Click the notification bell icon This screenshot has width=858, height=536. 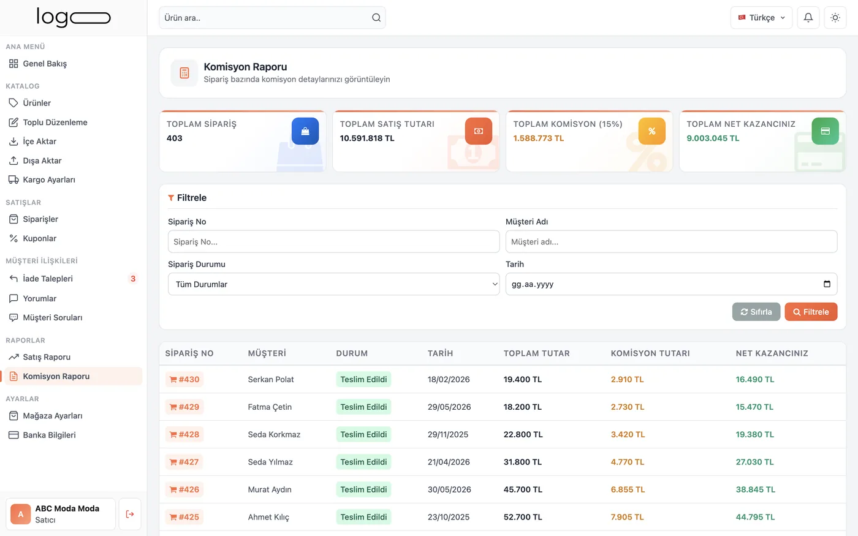coord(808,18)
